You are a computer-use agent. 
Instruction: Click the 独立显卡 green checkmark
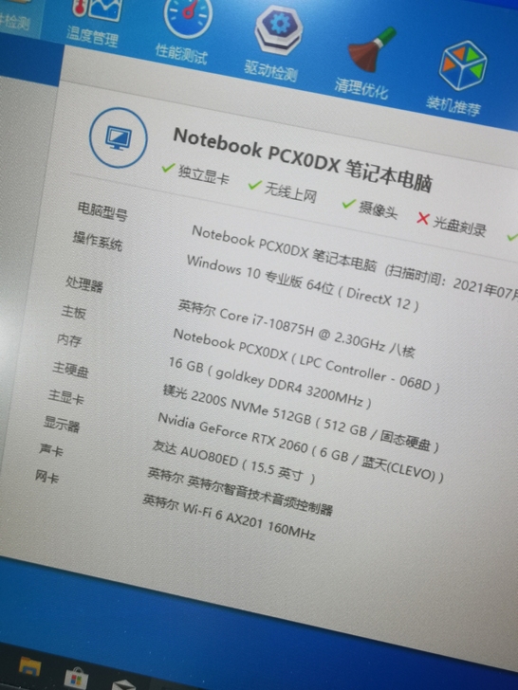pos(168,168)
